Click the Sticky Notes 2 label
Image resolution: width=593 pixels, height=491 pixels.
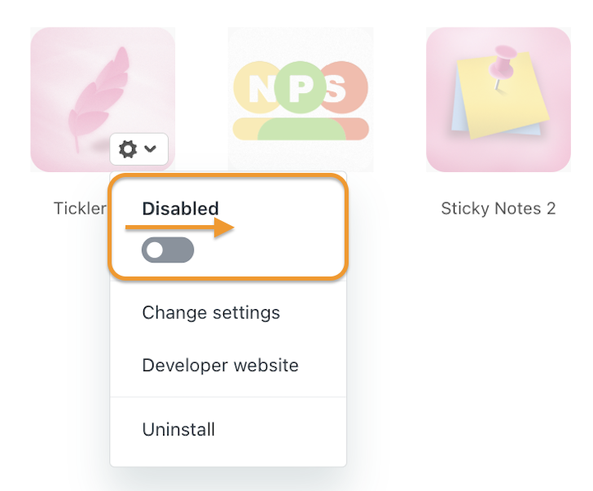(x=498, y=208)
